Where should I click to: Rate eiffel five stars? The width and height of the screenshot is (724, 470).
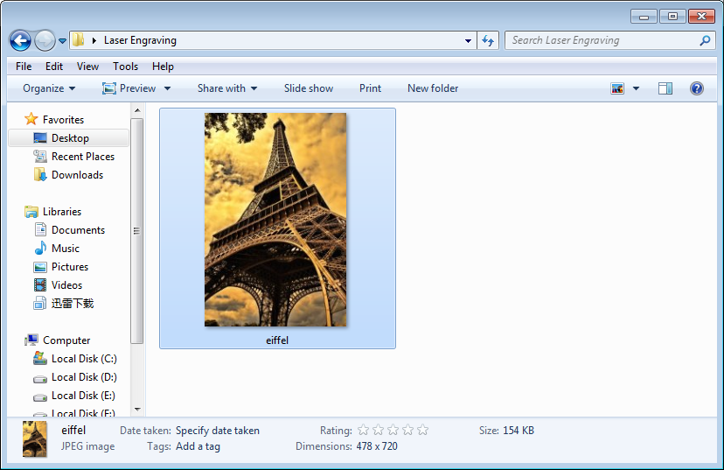422,431
